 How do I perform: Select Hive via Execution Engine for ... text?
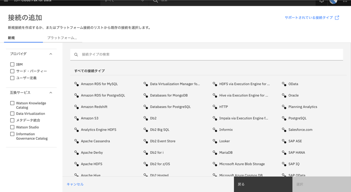pos(244,95)
